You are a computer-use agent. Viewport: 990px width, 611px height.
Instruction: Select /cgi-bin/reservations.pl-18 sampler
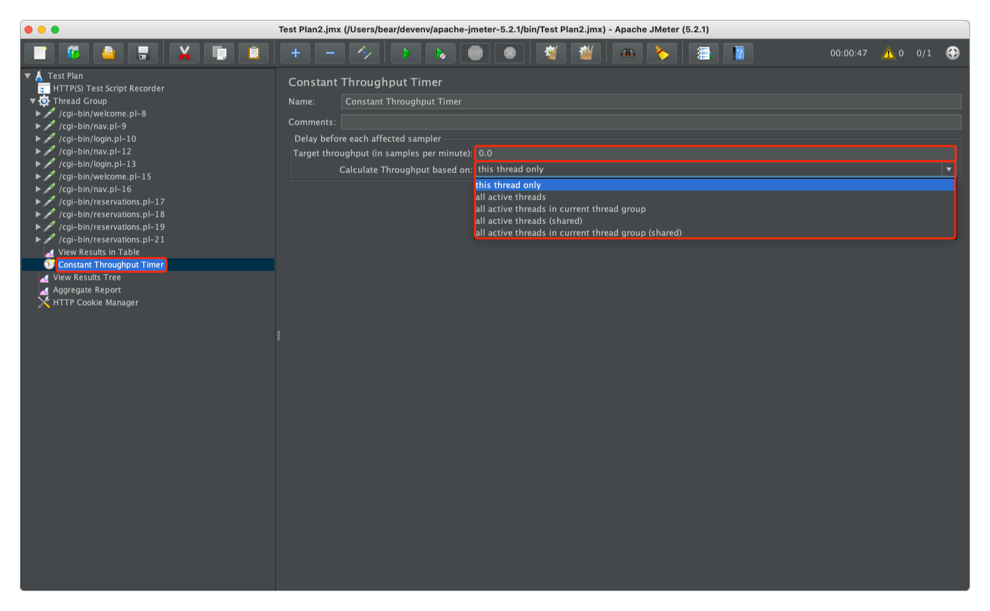coord(111,214)
